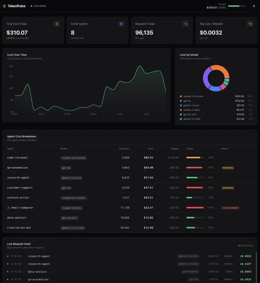Screen dimensions: 260x283
Task: Select the translation-bot agent name
Action: (19, 228)
